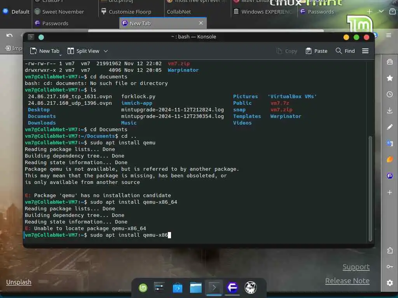The image size is (398, 298).
Task: Open the browser hamburger menu
Action: pyautogui.click(x=389, y=35)
